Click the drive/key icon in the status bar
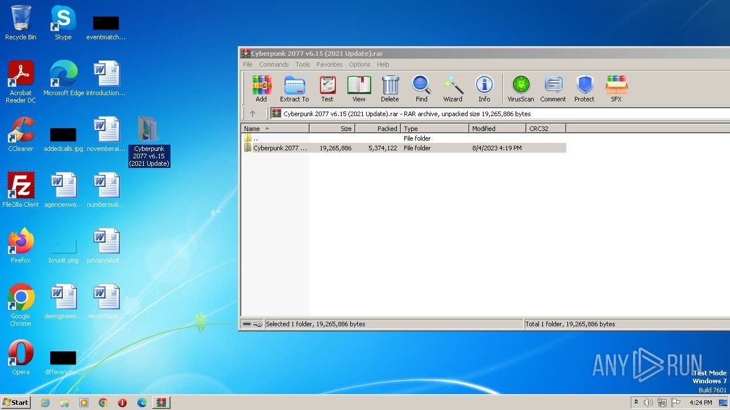Image resolution: width=730 pixels, height=410 pixels. click(252, 324)
